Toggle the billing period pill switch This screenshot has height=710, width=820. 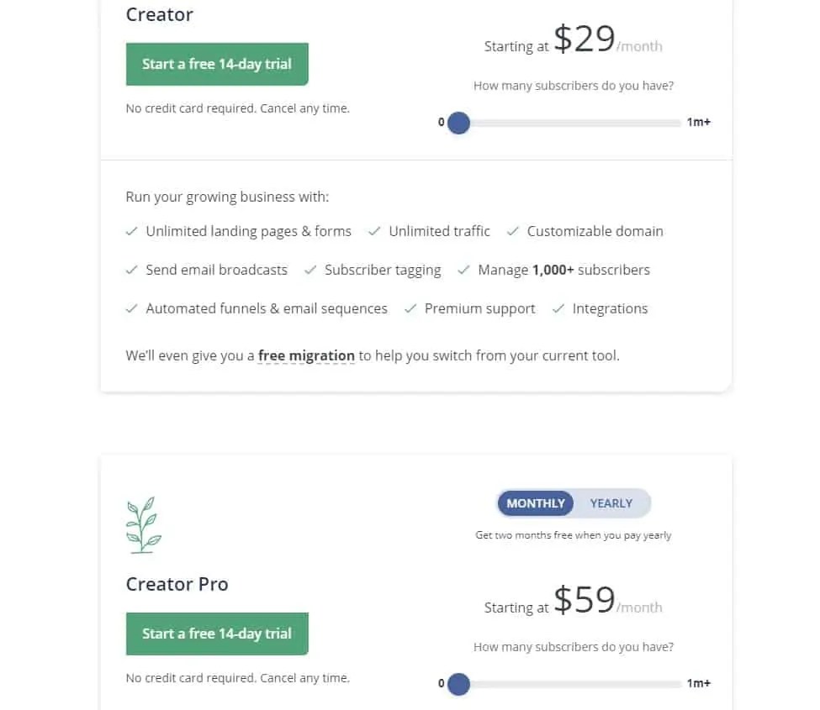[x=573, y=503]
